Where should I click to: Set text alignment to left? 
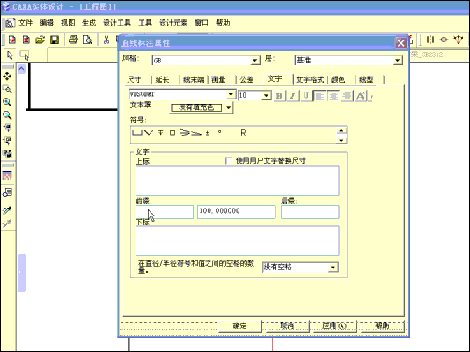point(319,96)
